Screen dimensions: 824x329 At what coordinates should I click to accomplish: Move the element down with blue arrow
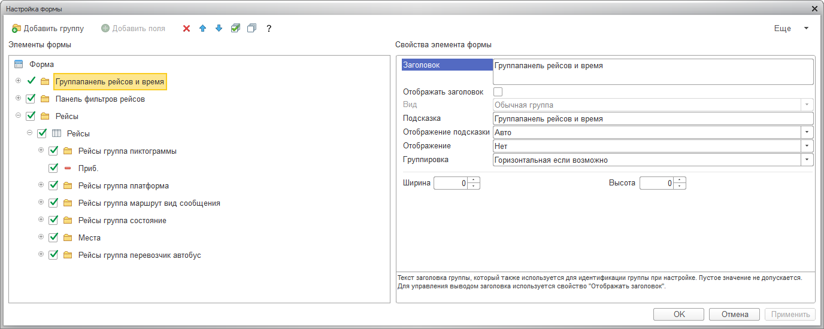[219, 29]
